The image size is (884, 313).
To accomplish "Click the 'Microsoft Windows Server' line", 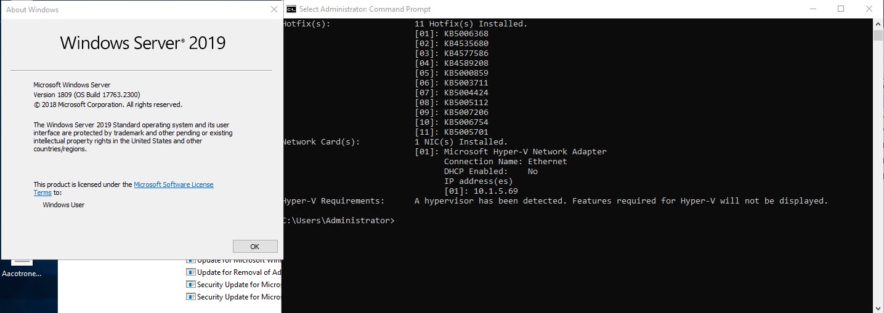I will point(72,85).
